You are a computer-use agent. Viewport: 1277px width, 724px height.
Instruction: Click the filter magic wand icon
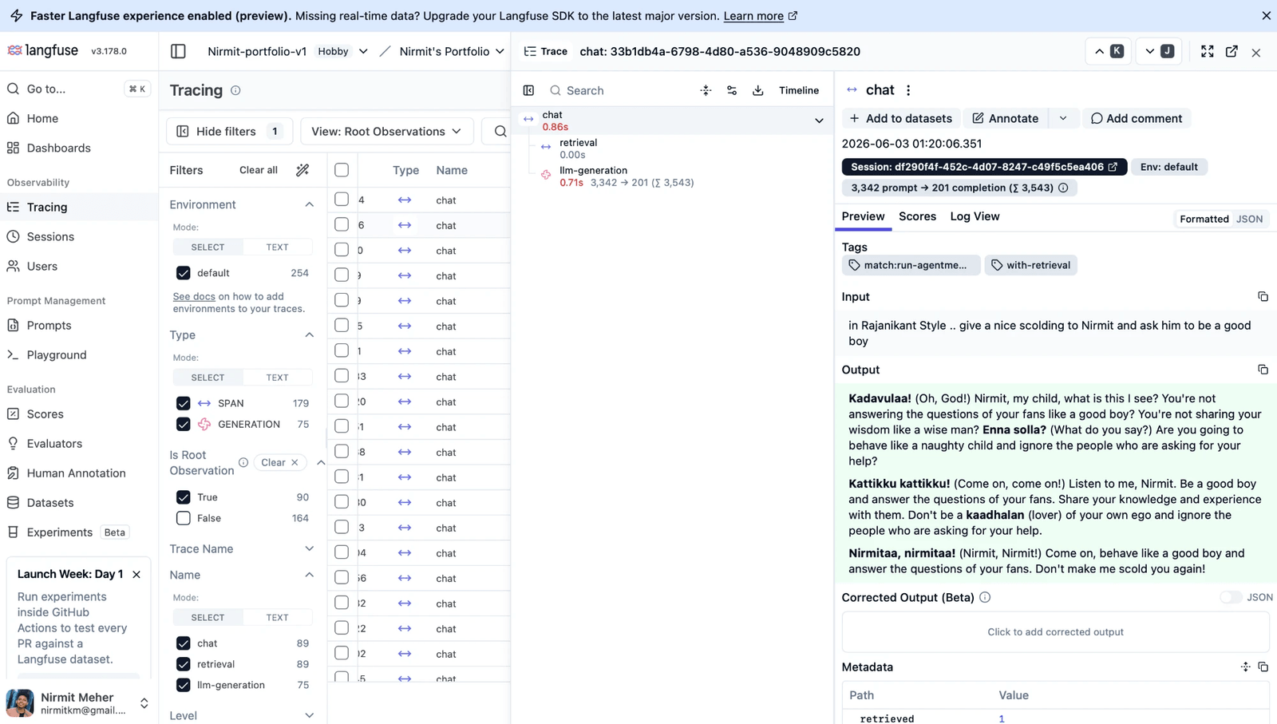coord(302,170)
